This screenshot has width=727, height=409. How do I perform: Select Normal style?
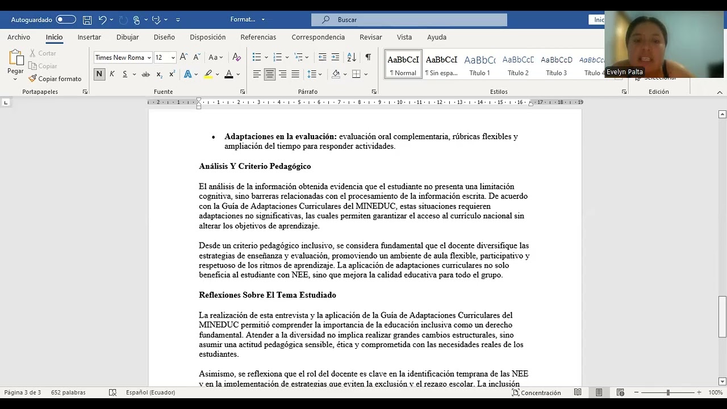tap(403, 64)
